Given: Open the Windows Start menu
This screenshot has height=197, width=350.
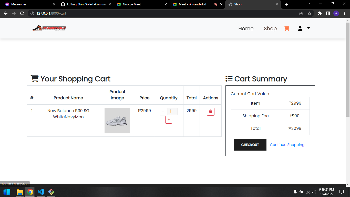Looking at the screenshot, I should 7,192.
